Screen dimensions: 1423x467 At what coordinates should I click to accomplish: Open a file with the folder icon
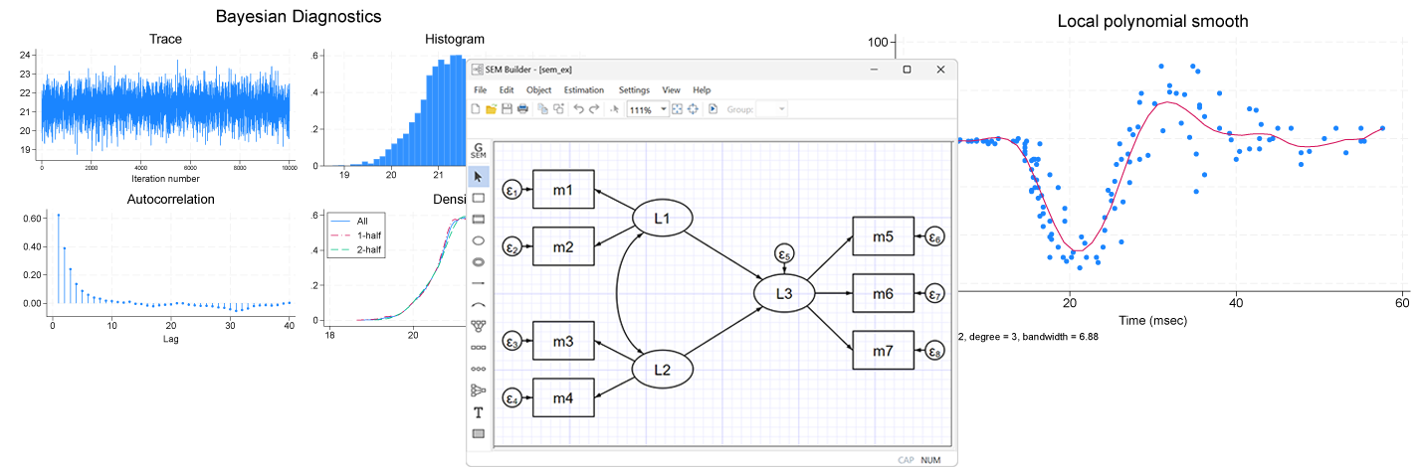(x=491, y=108)
